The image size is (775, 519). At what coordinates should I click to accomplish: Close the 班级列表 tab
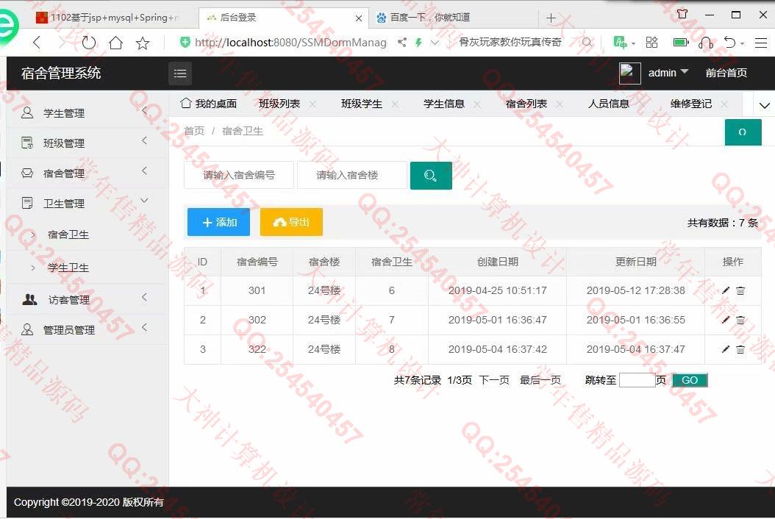(x=312, y=104)
